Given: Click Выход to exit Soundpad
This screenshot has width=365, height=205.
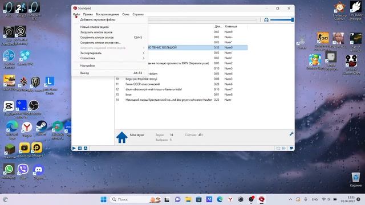Looking at the screenshot, I should click(110, 73).
